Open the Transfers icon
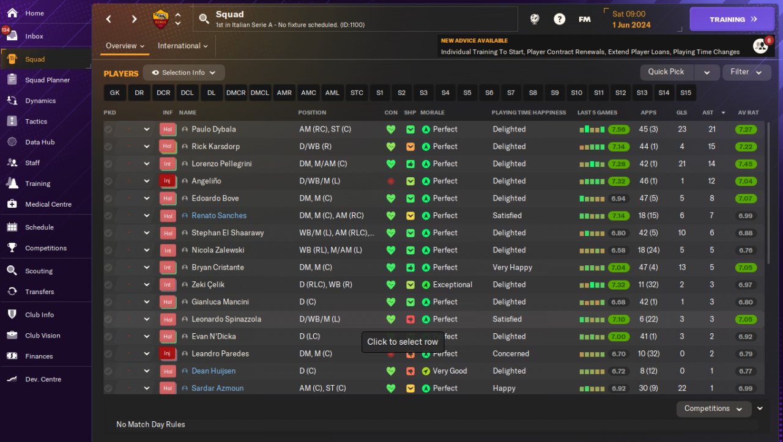 coord(12,292)
